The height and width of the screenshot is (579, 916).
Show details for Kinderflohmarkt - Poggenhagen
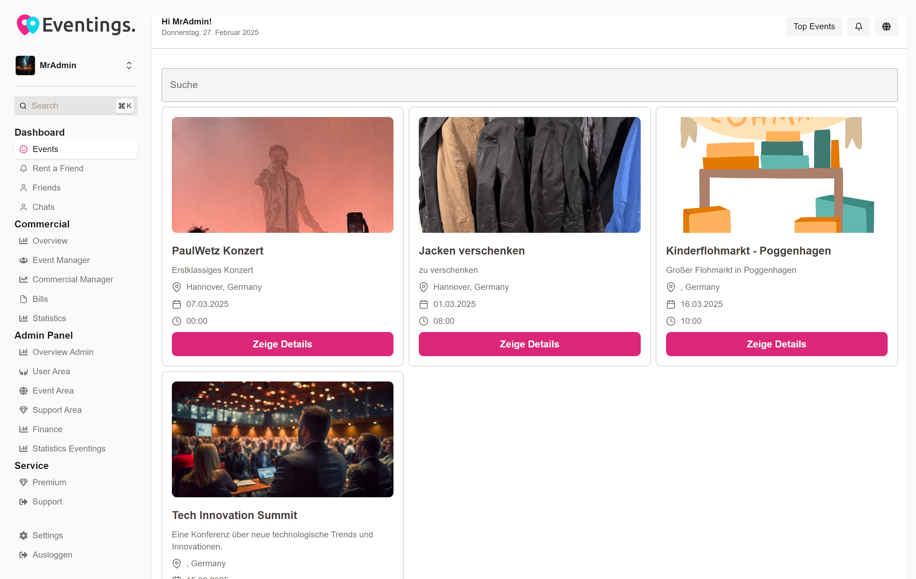click(x=776, y=344)
